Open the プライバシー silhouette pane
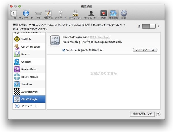173x132 pixels. point(91,15)
